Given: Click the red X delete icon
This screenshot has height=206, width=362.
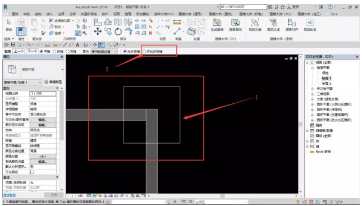Looking at the screenshot, I should (150, 33).
